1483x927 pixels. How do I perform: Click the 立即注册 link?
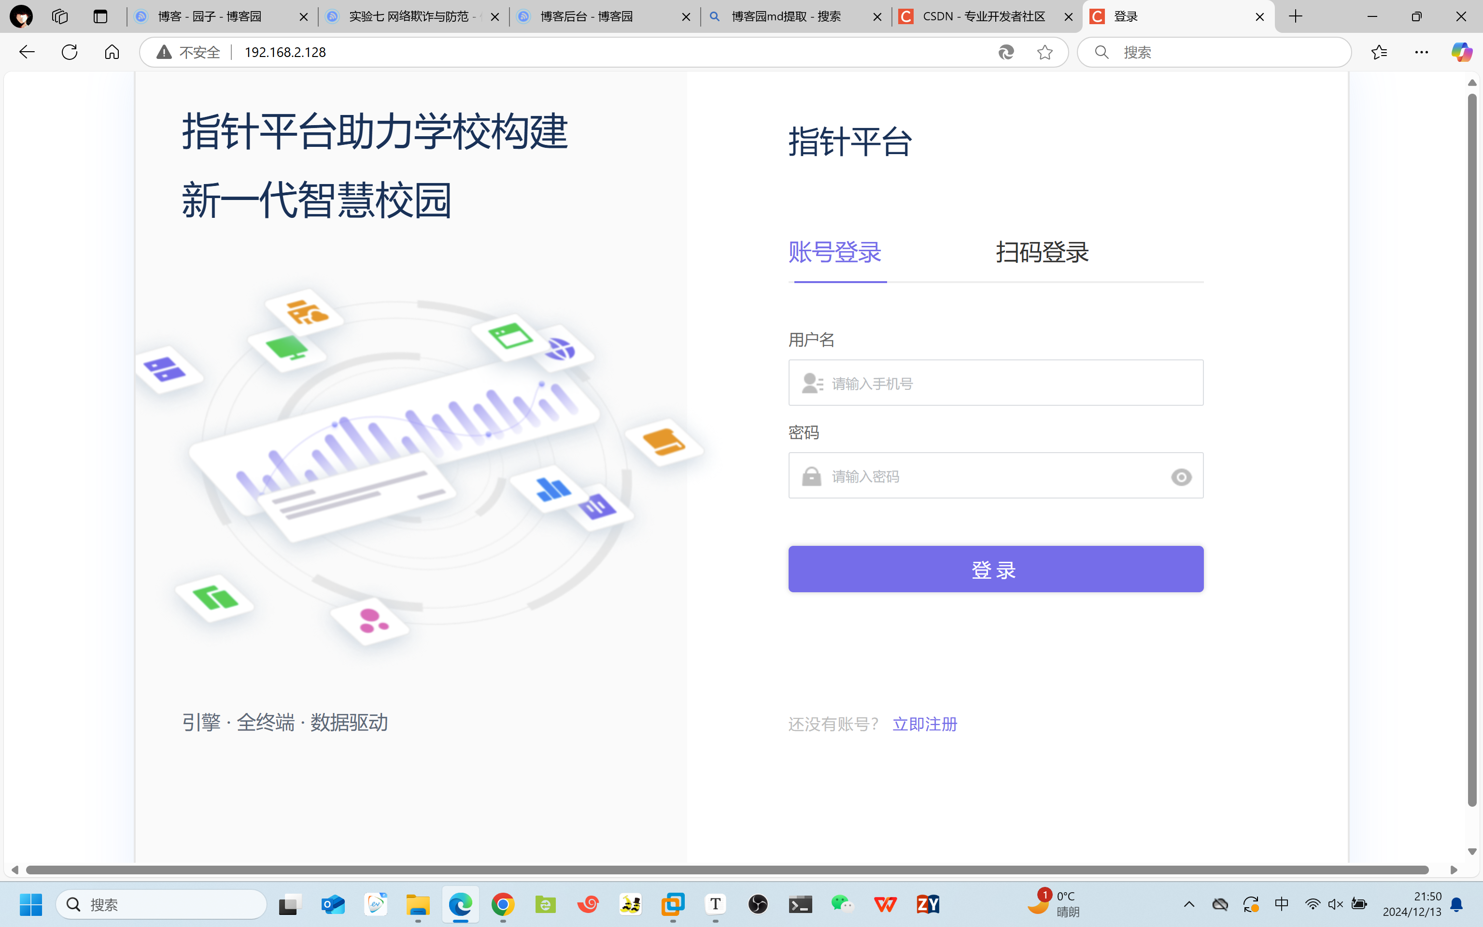click(x=924, y=724)
